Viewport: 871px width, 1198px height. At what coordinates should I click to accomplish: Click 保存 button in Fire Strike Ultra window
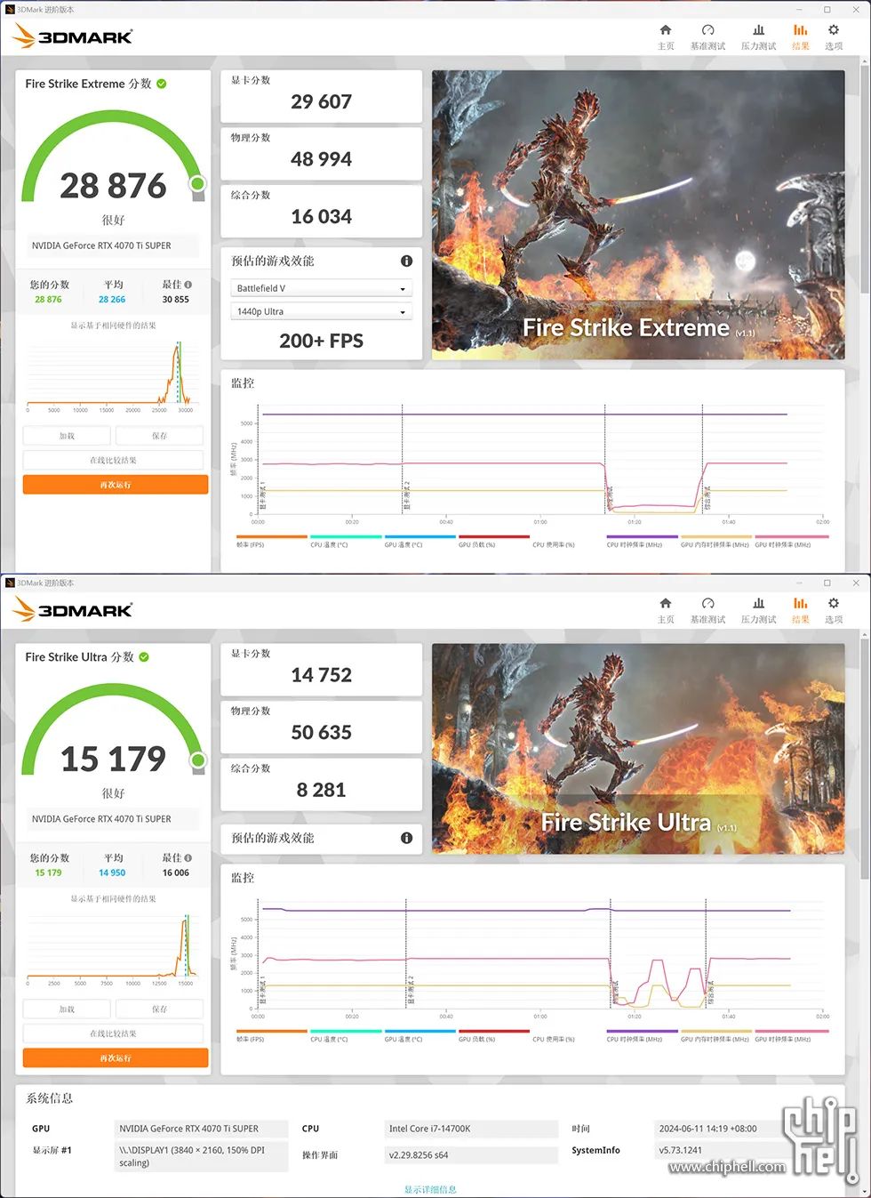159,1009
